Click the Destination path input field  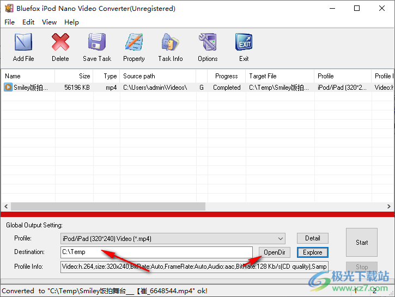click(x=156, y=252)
